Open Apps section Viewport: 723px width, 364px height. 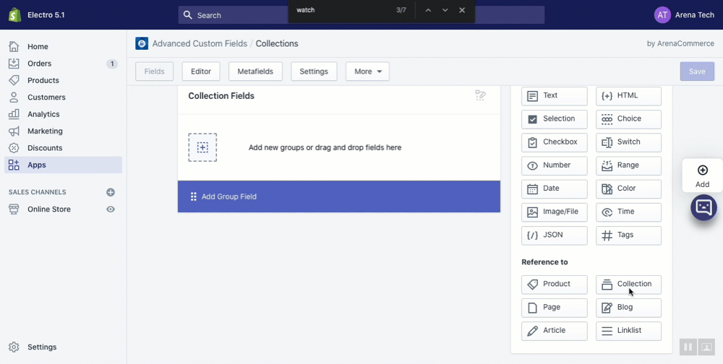click(63, 165)
